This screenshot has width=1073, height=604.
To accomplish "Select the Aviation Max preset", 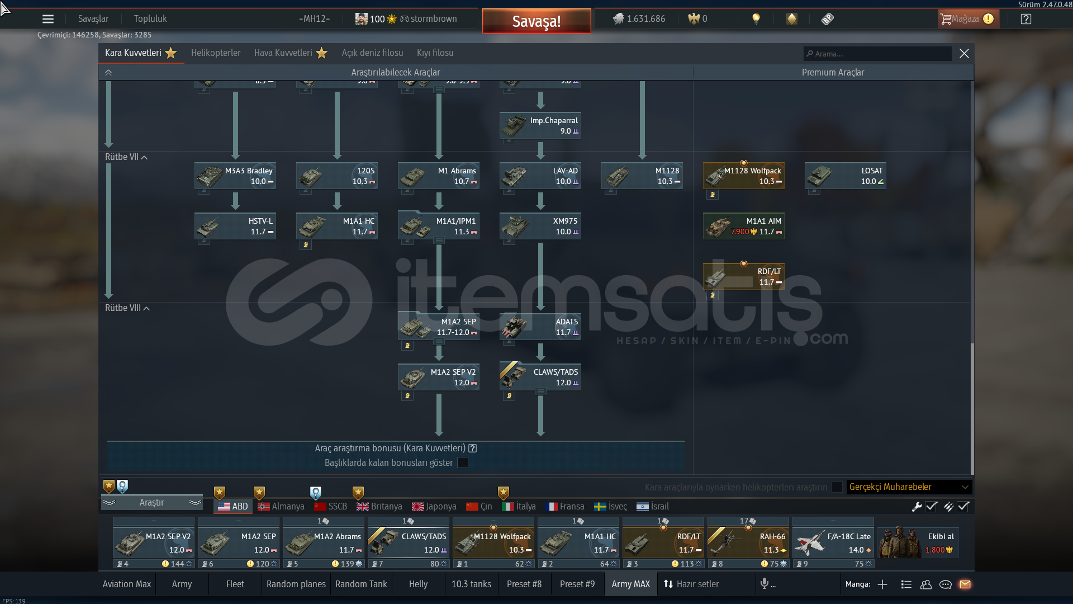I will pyautogui.click(x=127, y=584).
